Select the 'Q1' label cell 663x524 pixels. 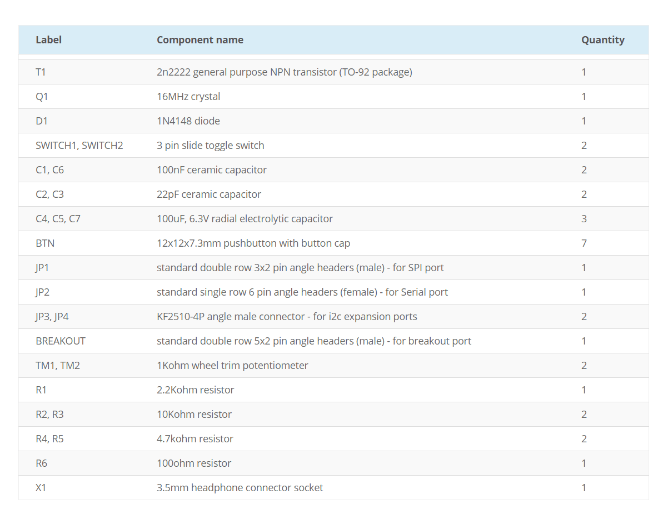pyautogui.click(x=42, y=97)
